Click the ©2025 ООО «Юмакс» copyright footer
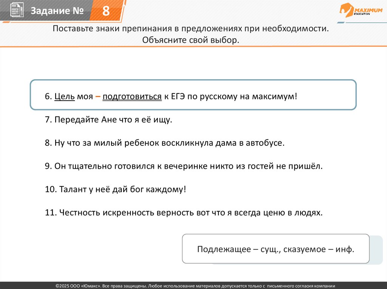Viewport: 387px width, 289px height. point(193,286)
